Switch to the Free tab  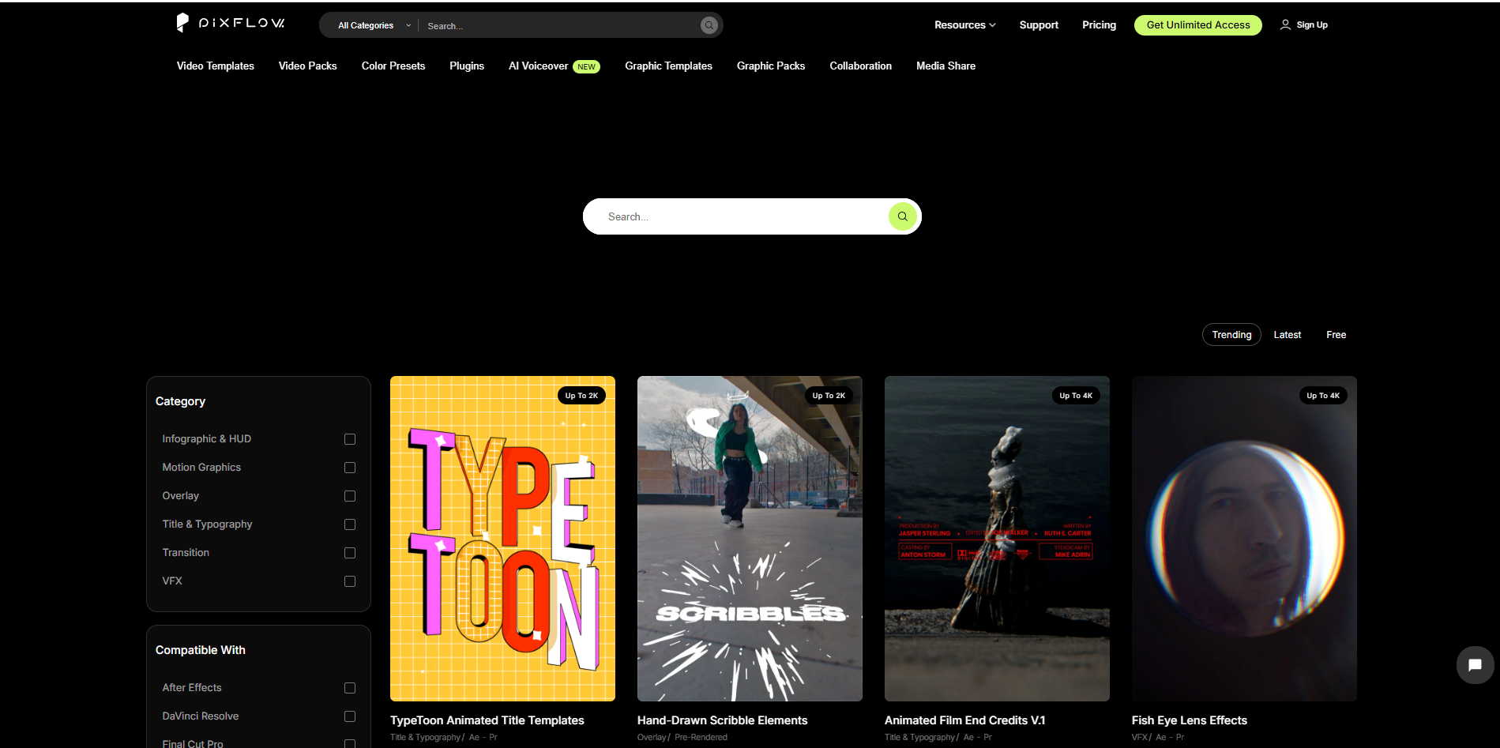coord(1336,334)
